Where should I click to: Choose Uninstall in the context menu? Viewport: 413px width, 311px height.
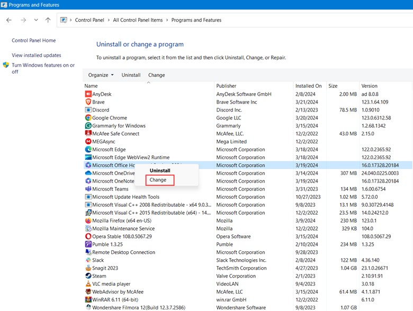click(x=160, y=170)
